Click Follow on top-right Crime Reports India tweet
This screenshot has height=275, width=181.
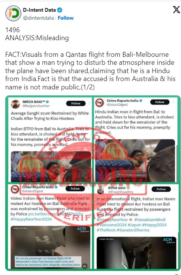(160, 102)
